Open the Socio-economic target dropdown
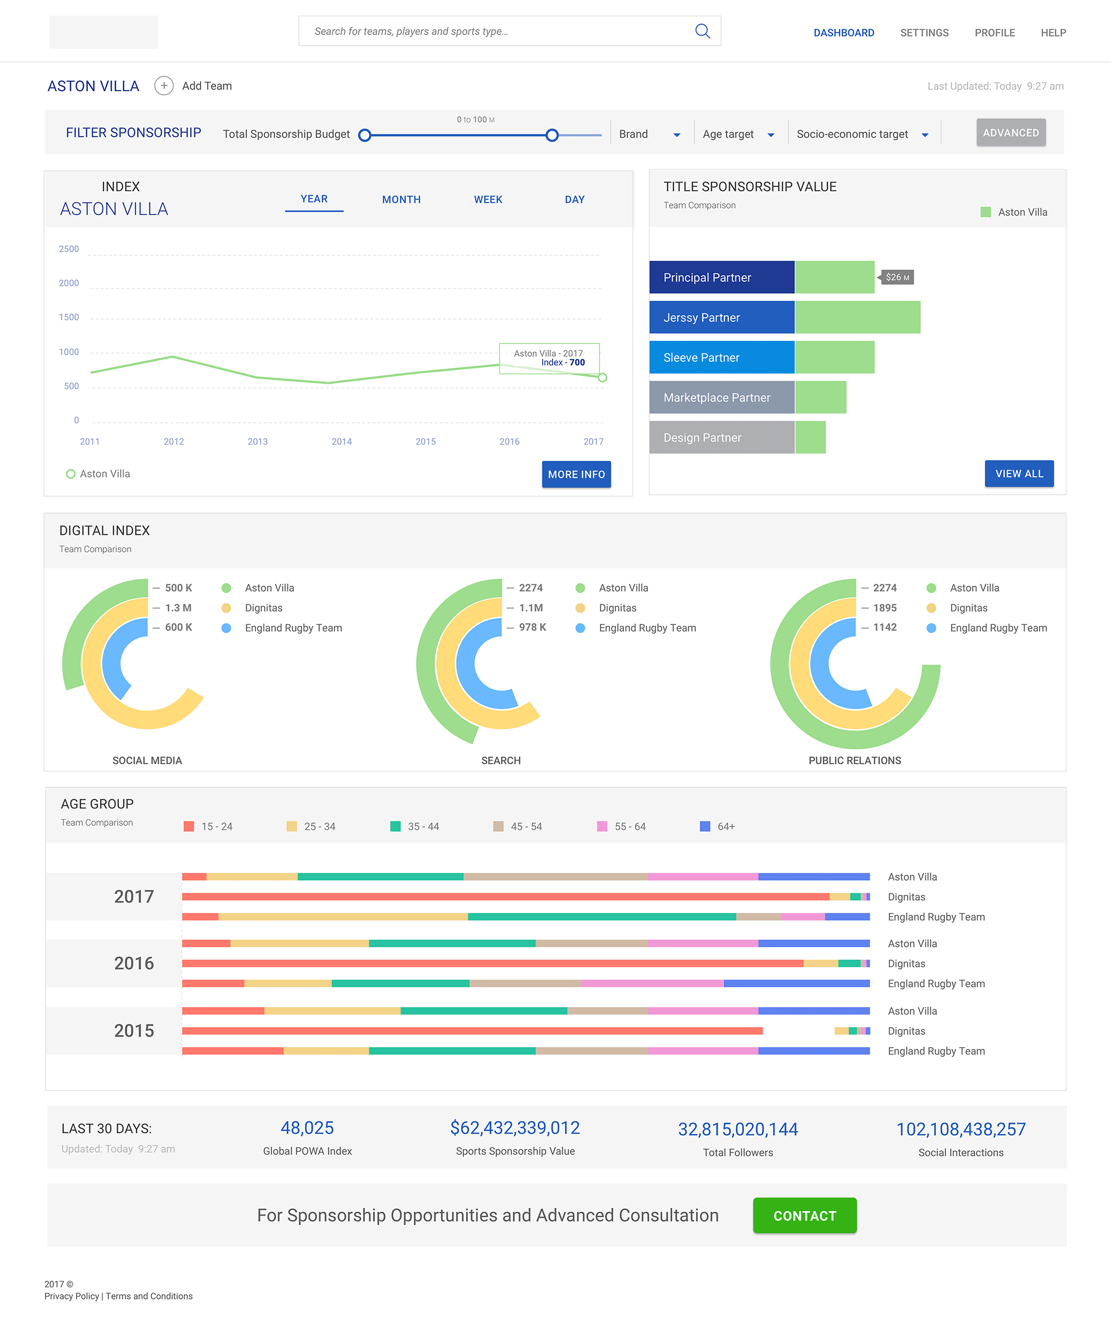Image resolution: width=1111 pixels, height=1334 pixels. (862, 133)
